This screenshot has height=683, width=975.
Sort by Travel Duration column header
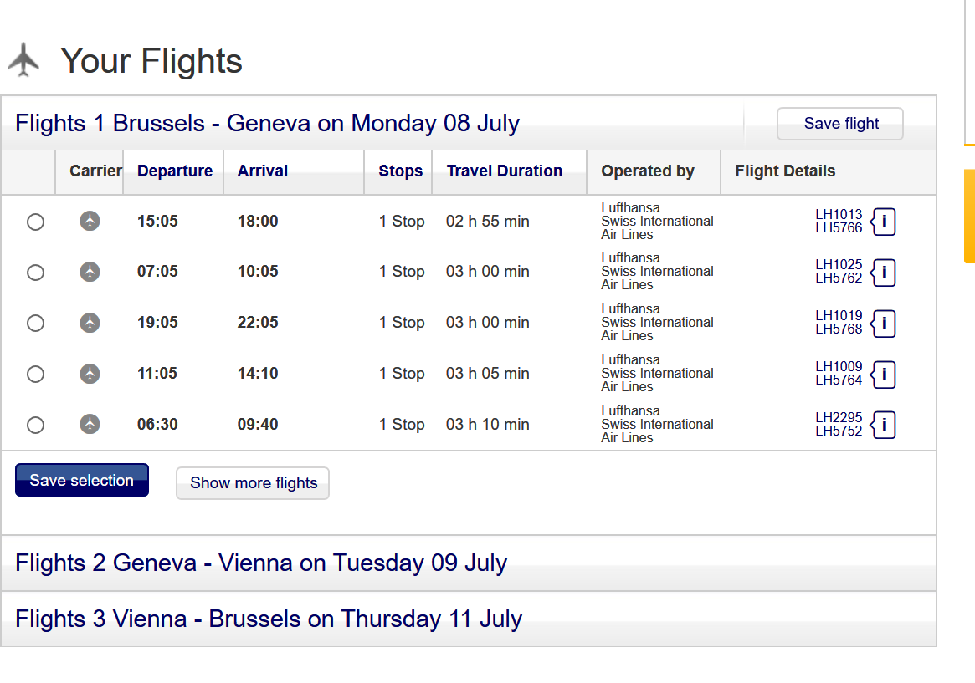point(505,171)
